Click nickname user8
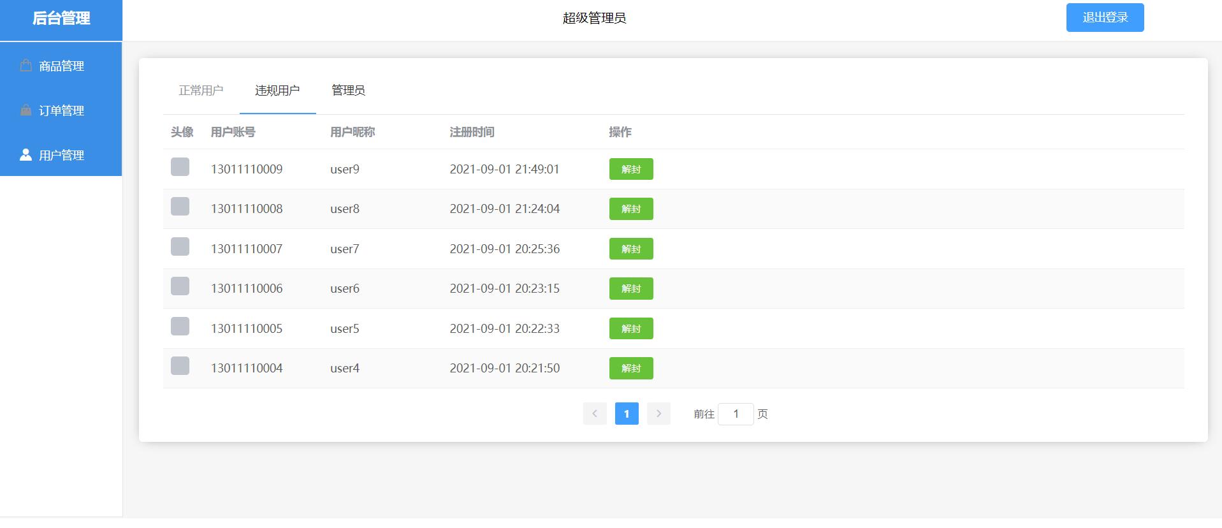1222x528 pixels. coord(345,209)
